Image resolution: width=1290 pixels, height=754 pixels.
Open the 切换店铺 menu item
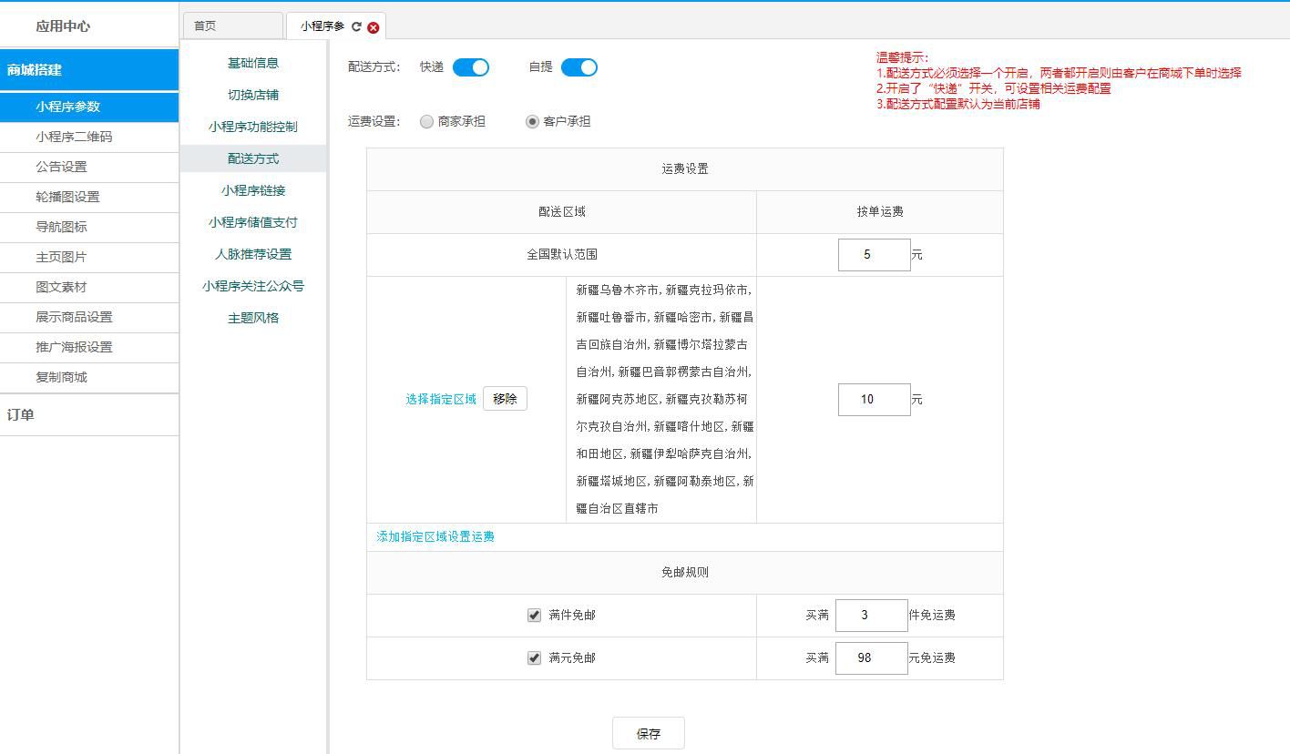pyautogui.click(x=252, y=94)
